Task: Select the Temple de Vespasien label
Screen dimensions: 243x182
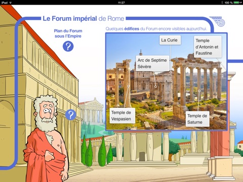Action: pyautogui.click(x=123, y=116)
